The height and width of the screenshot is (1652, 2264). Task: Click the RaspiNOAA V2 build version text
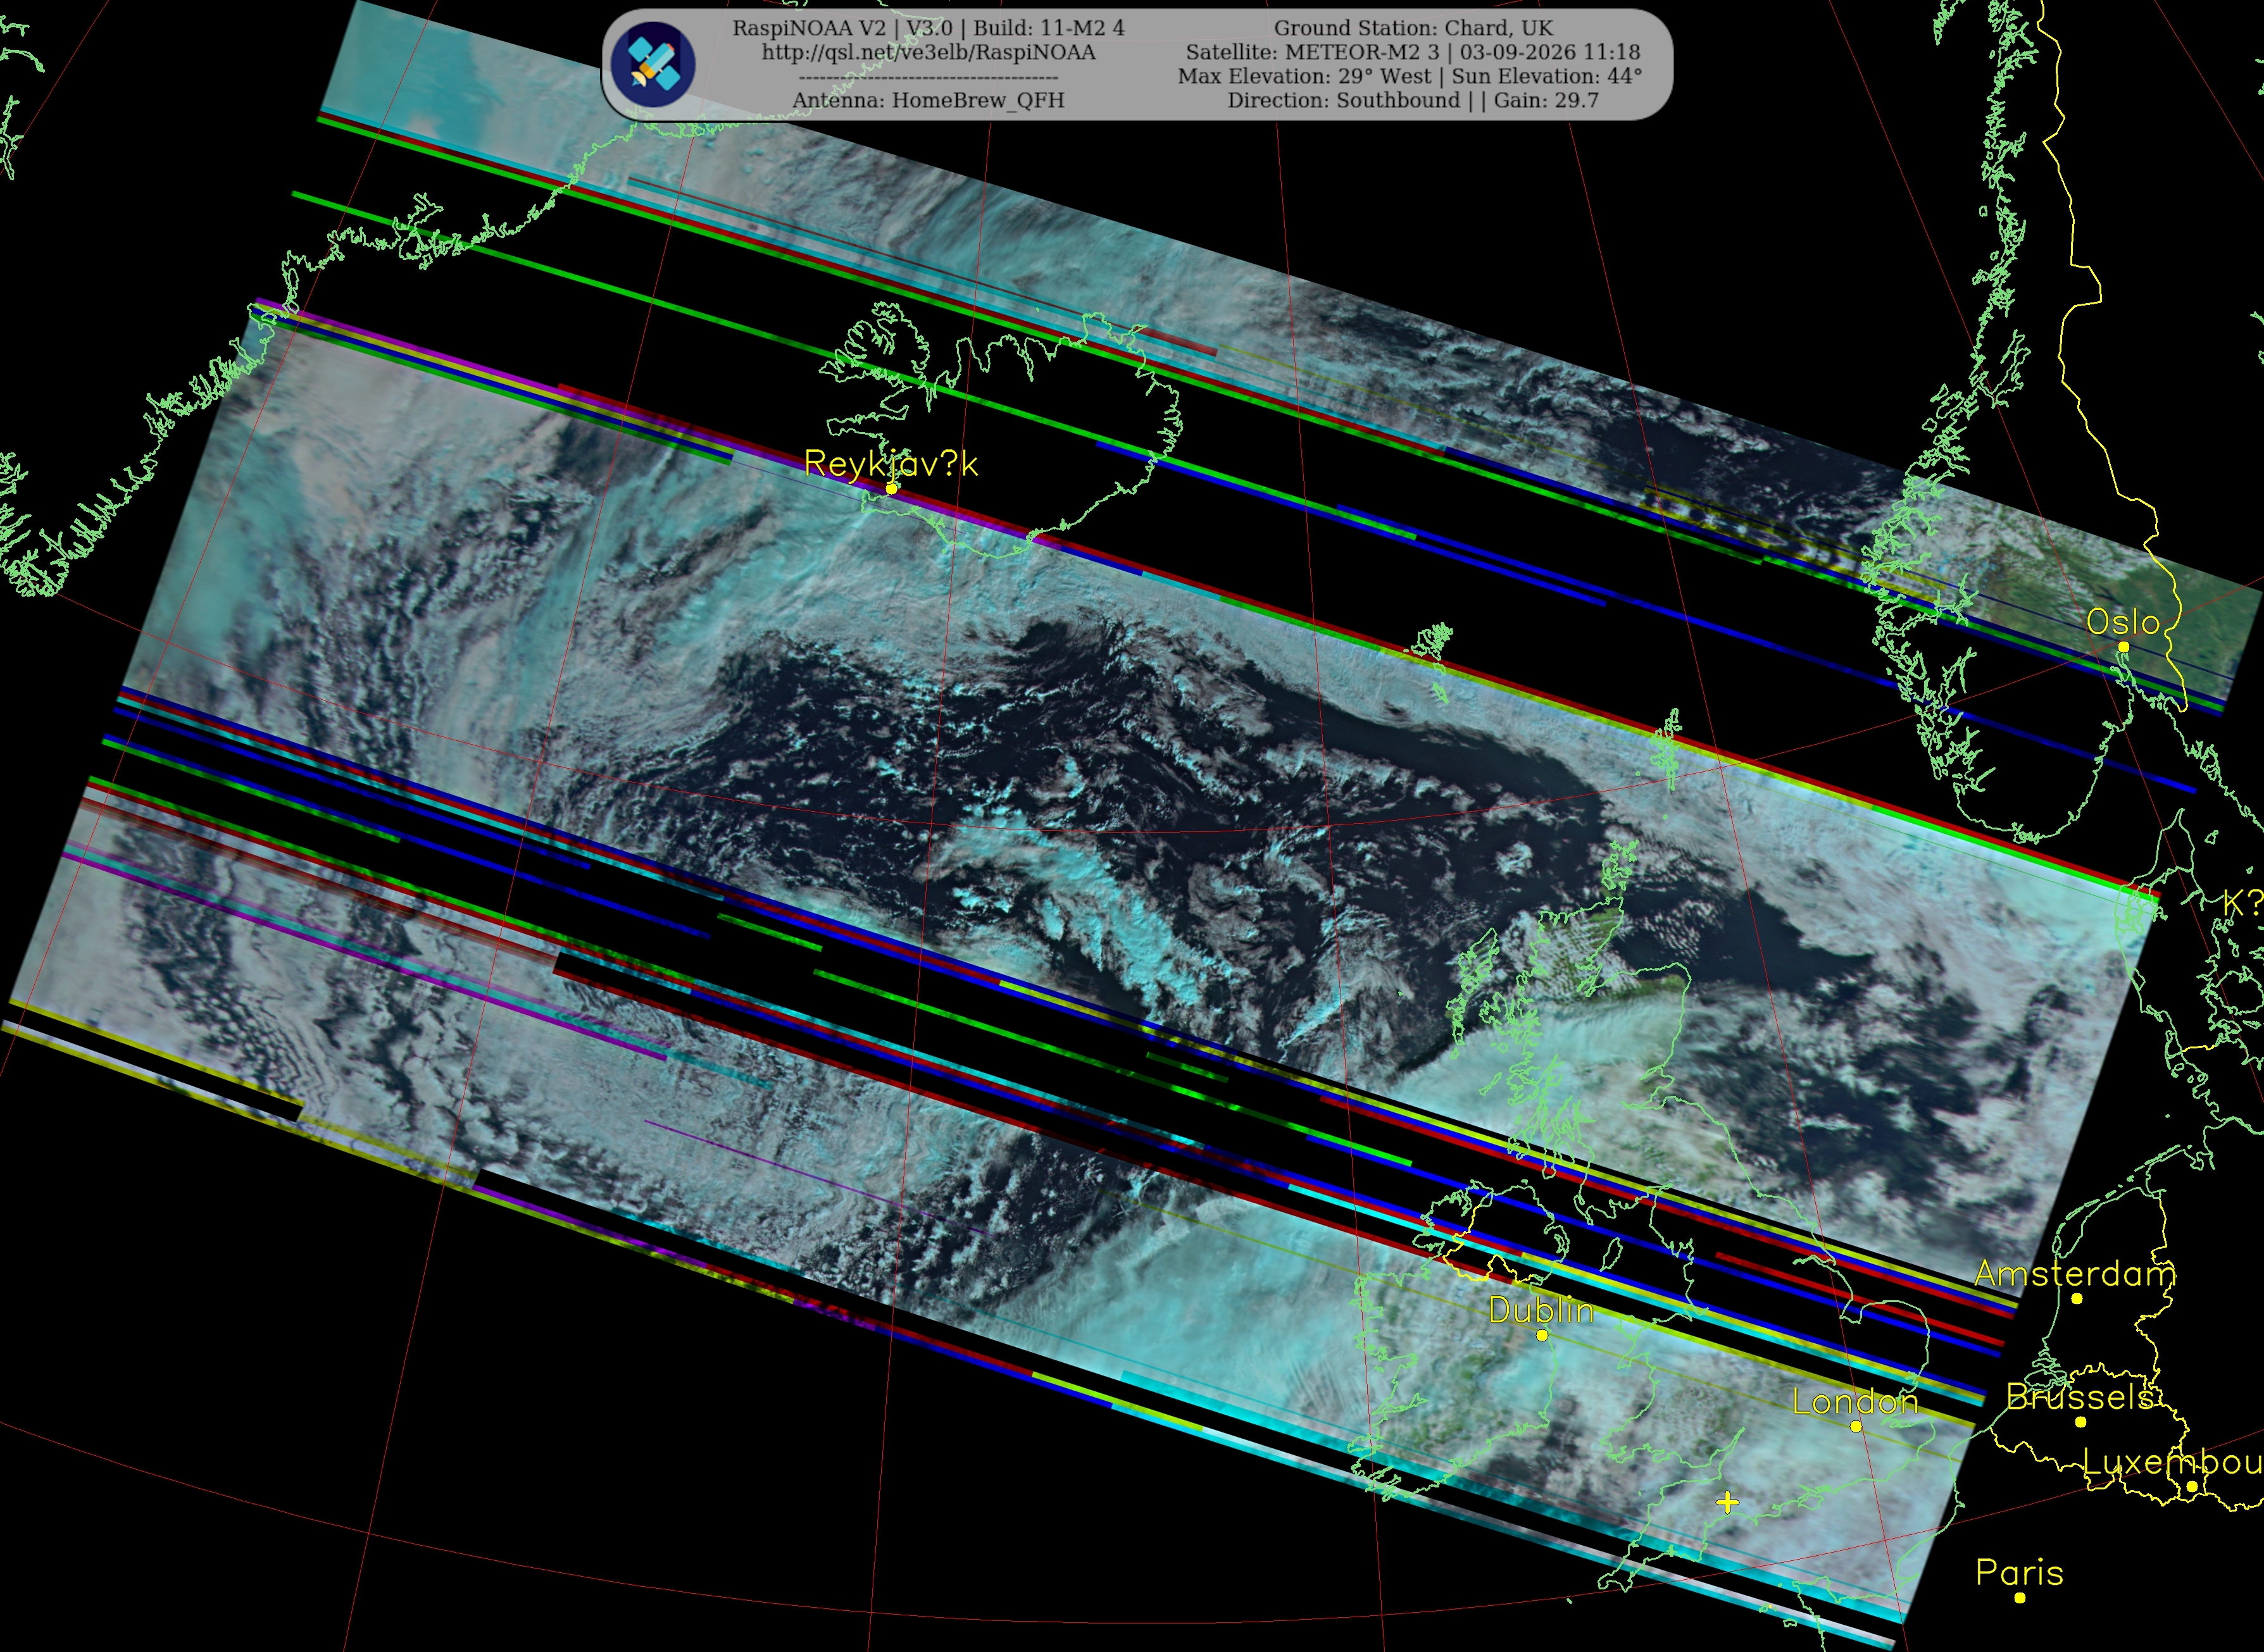click(929, 28)
